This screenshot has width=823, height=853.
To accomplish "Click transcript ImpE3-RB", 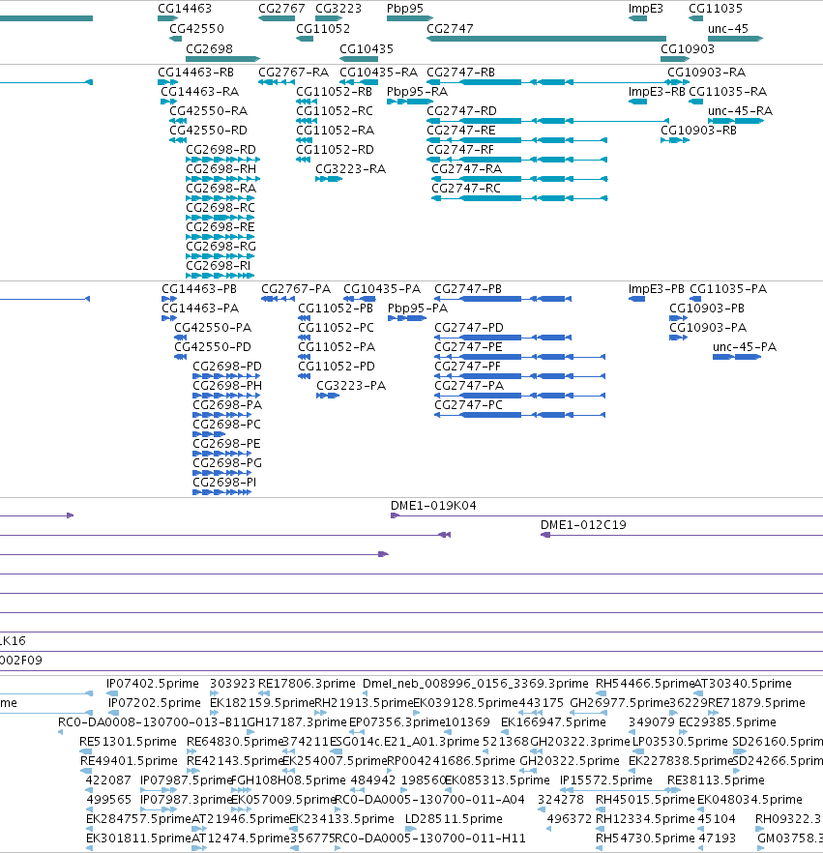I will 657,92.
